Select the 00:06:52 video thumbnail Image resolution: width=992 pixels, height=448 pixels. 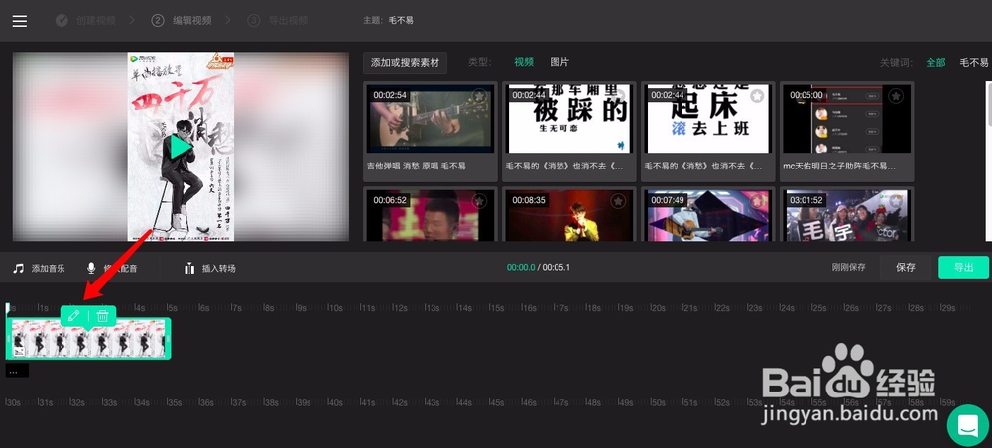pyautogui.click(x=431, y=215)
